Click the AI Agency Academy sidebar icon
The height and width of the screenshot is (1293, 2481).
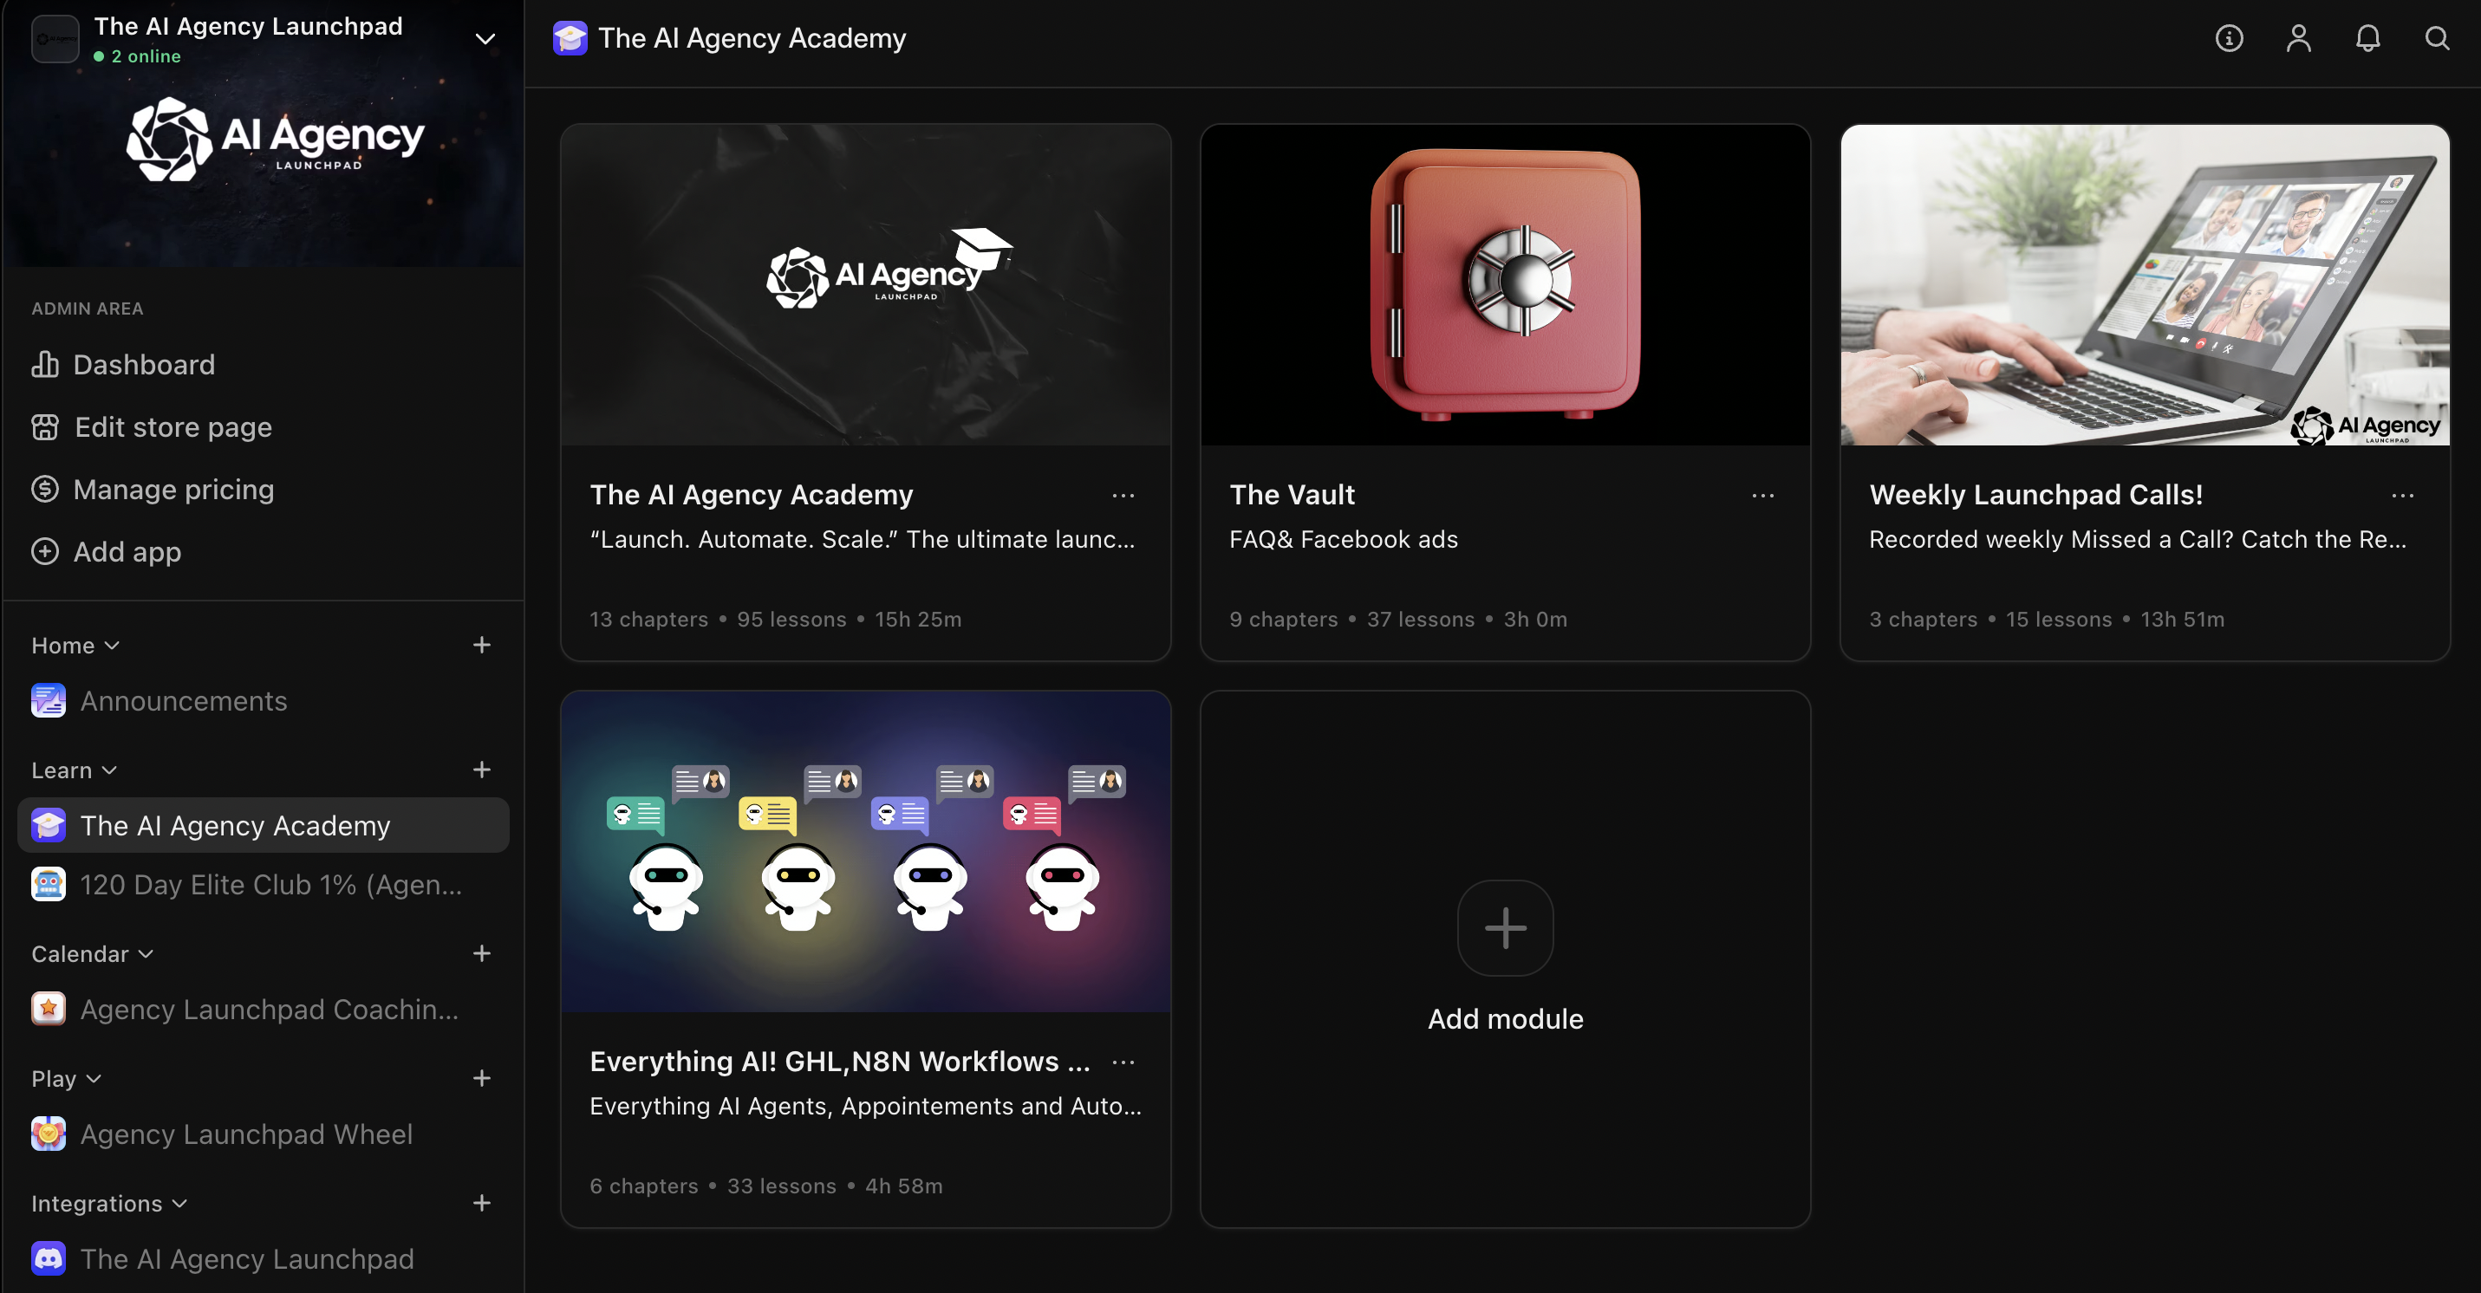coord(49,825)
